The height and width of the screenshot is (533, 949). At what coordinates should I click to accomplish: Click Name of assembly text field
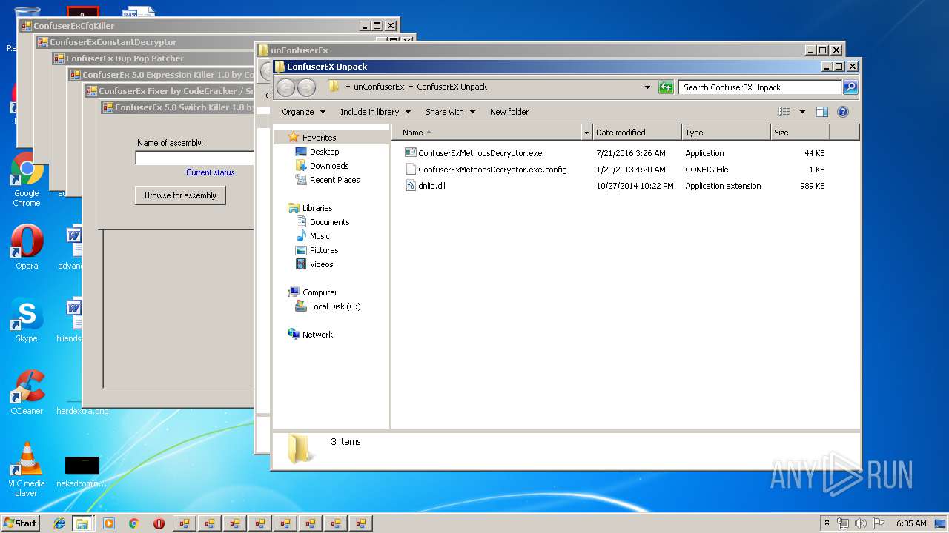pyautogui.click(x=194, y=158)
